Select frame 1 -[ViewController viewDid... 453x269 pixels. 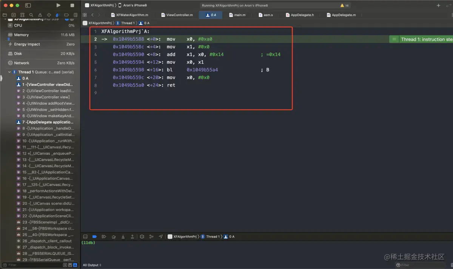pos(45,84)
